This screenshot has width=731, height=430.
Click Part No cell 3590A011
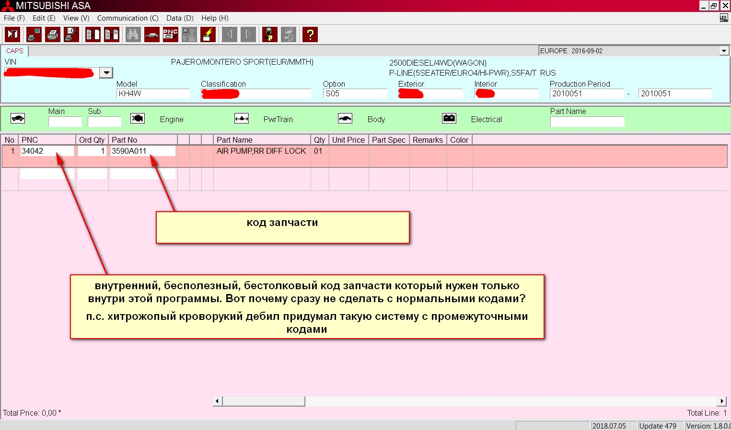[143, 151]
